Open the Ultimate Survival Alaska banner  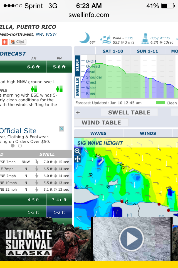coord(46,239)
